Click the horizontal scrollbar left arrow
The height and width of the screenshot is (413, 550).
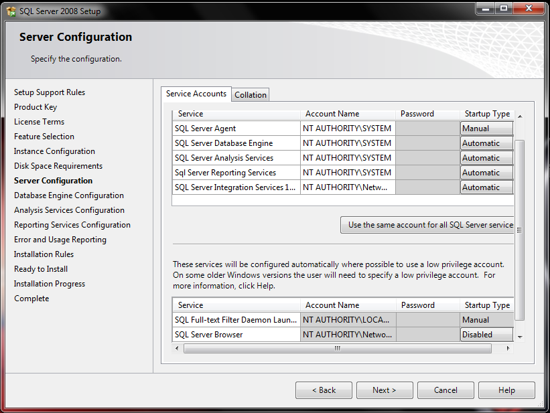coord(177,348)
